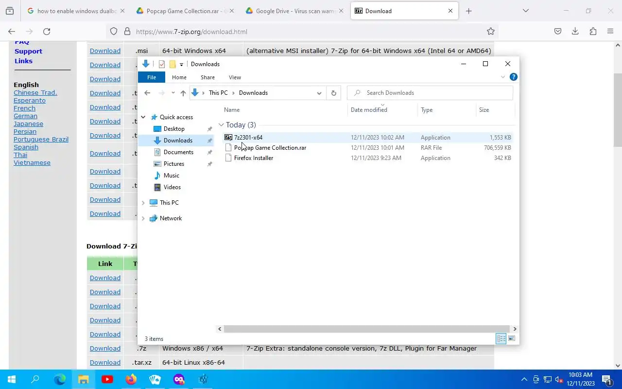Open List all tabs dropdown
The image size is (622, 389).
click(x=525, y=11)
